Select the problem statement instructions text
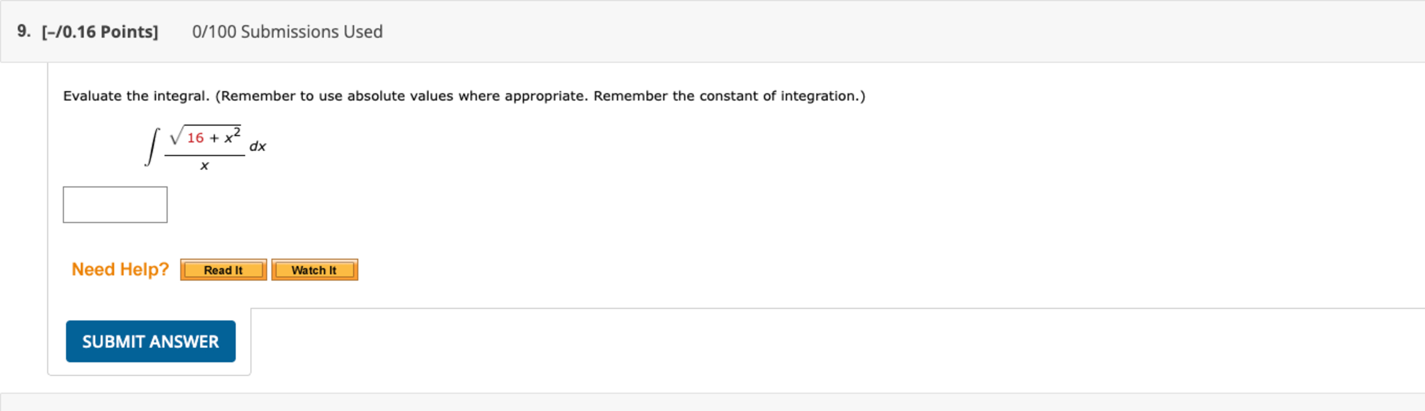 pyautogui.click(x=464, y=95)
